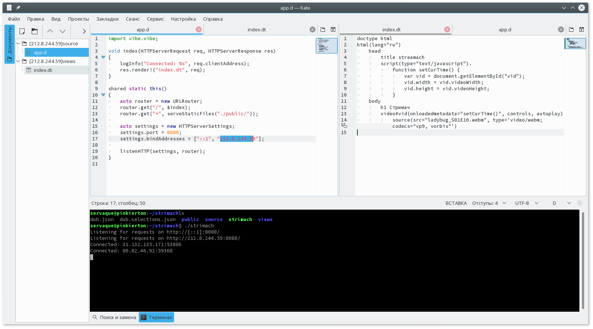
Task: Click the pin icon in the title bar
Action: [18, 8]
